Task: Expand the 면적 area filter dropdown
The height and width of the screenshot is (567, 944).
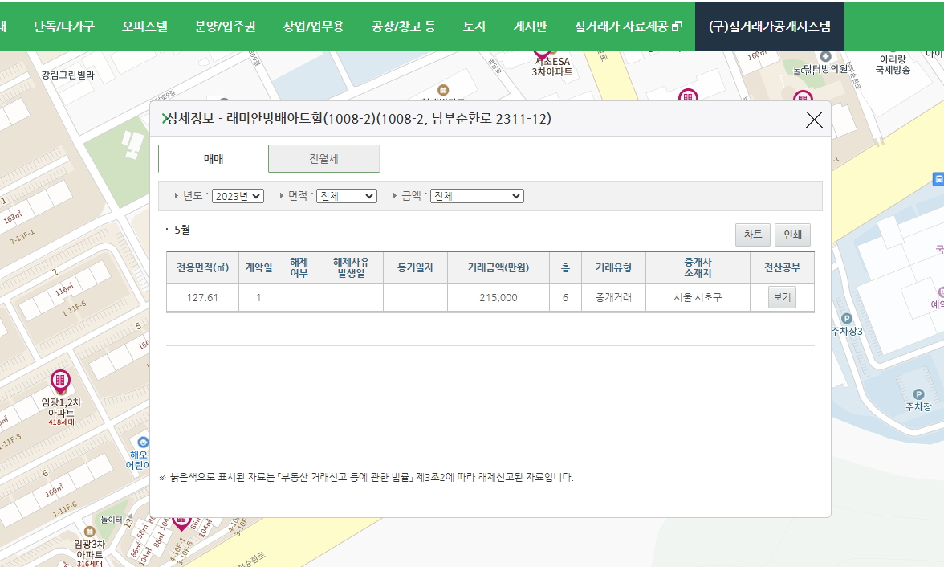Action: 345,195
